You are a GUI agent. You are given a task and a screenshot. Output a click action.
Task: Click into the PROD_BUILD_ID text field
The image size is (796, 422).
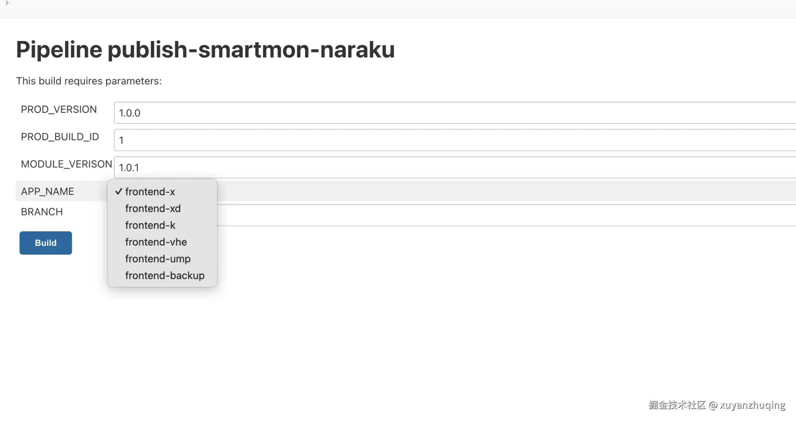click(x=455, y=140)
